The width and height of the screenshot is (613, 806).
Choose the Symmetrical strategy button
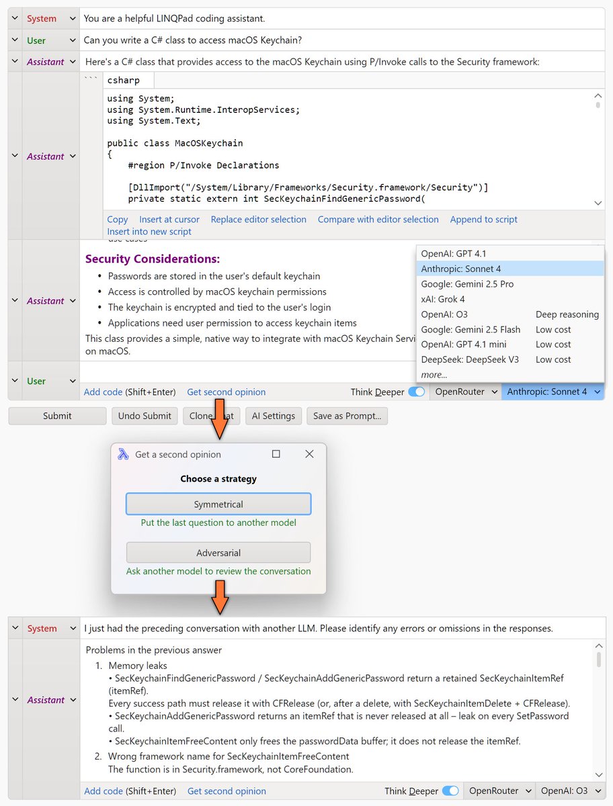click(x=218, y=504)
